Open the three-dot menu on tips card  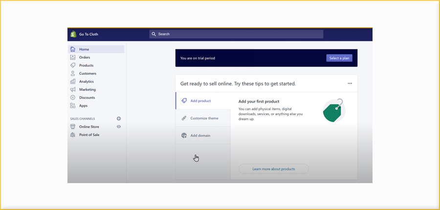click(x=350, y=84)
